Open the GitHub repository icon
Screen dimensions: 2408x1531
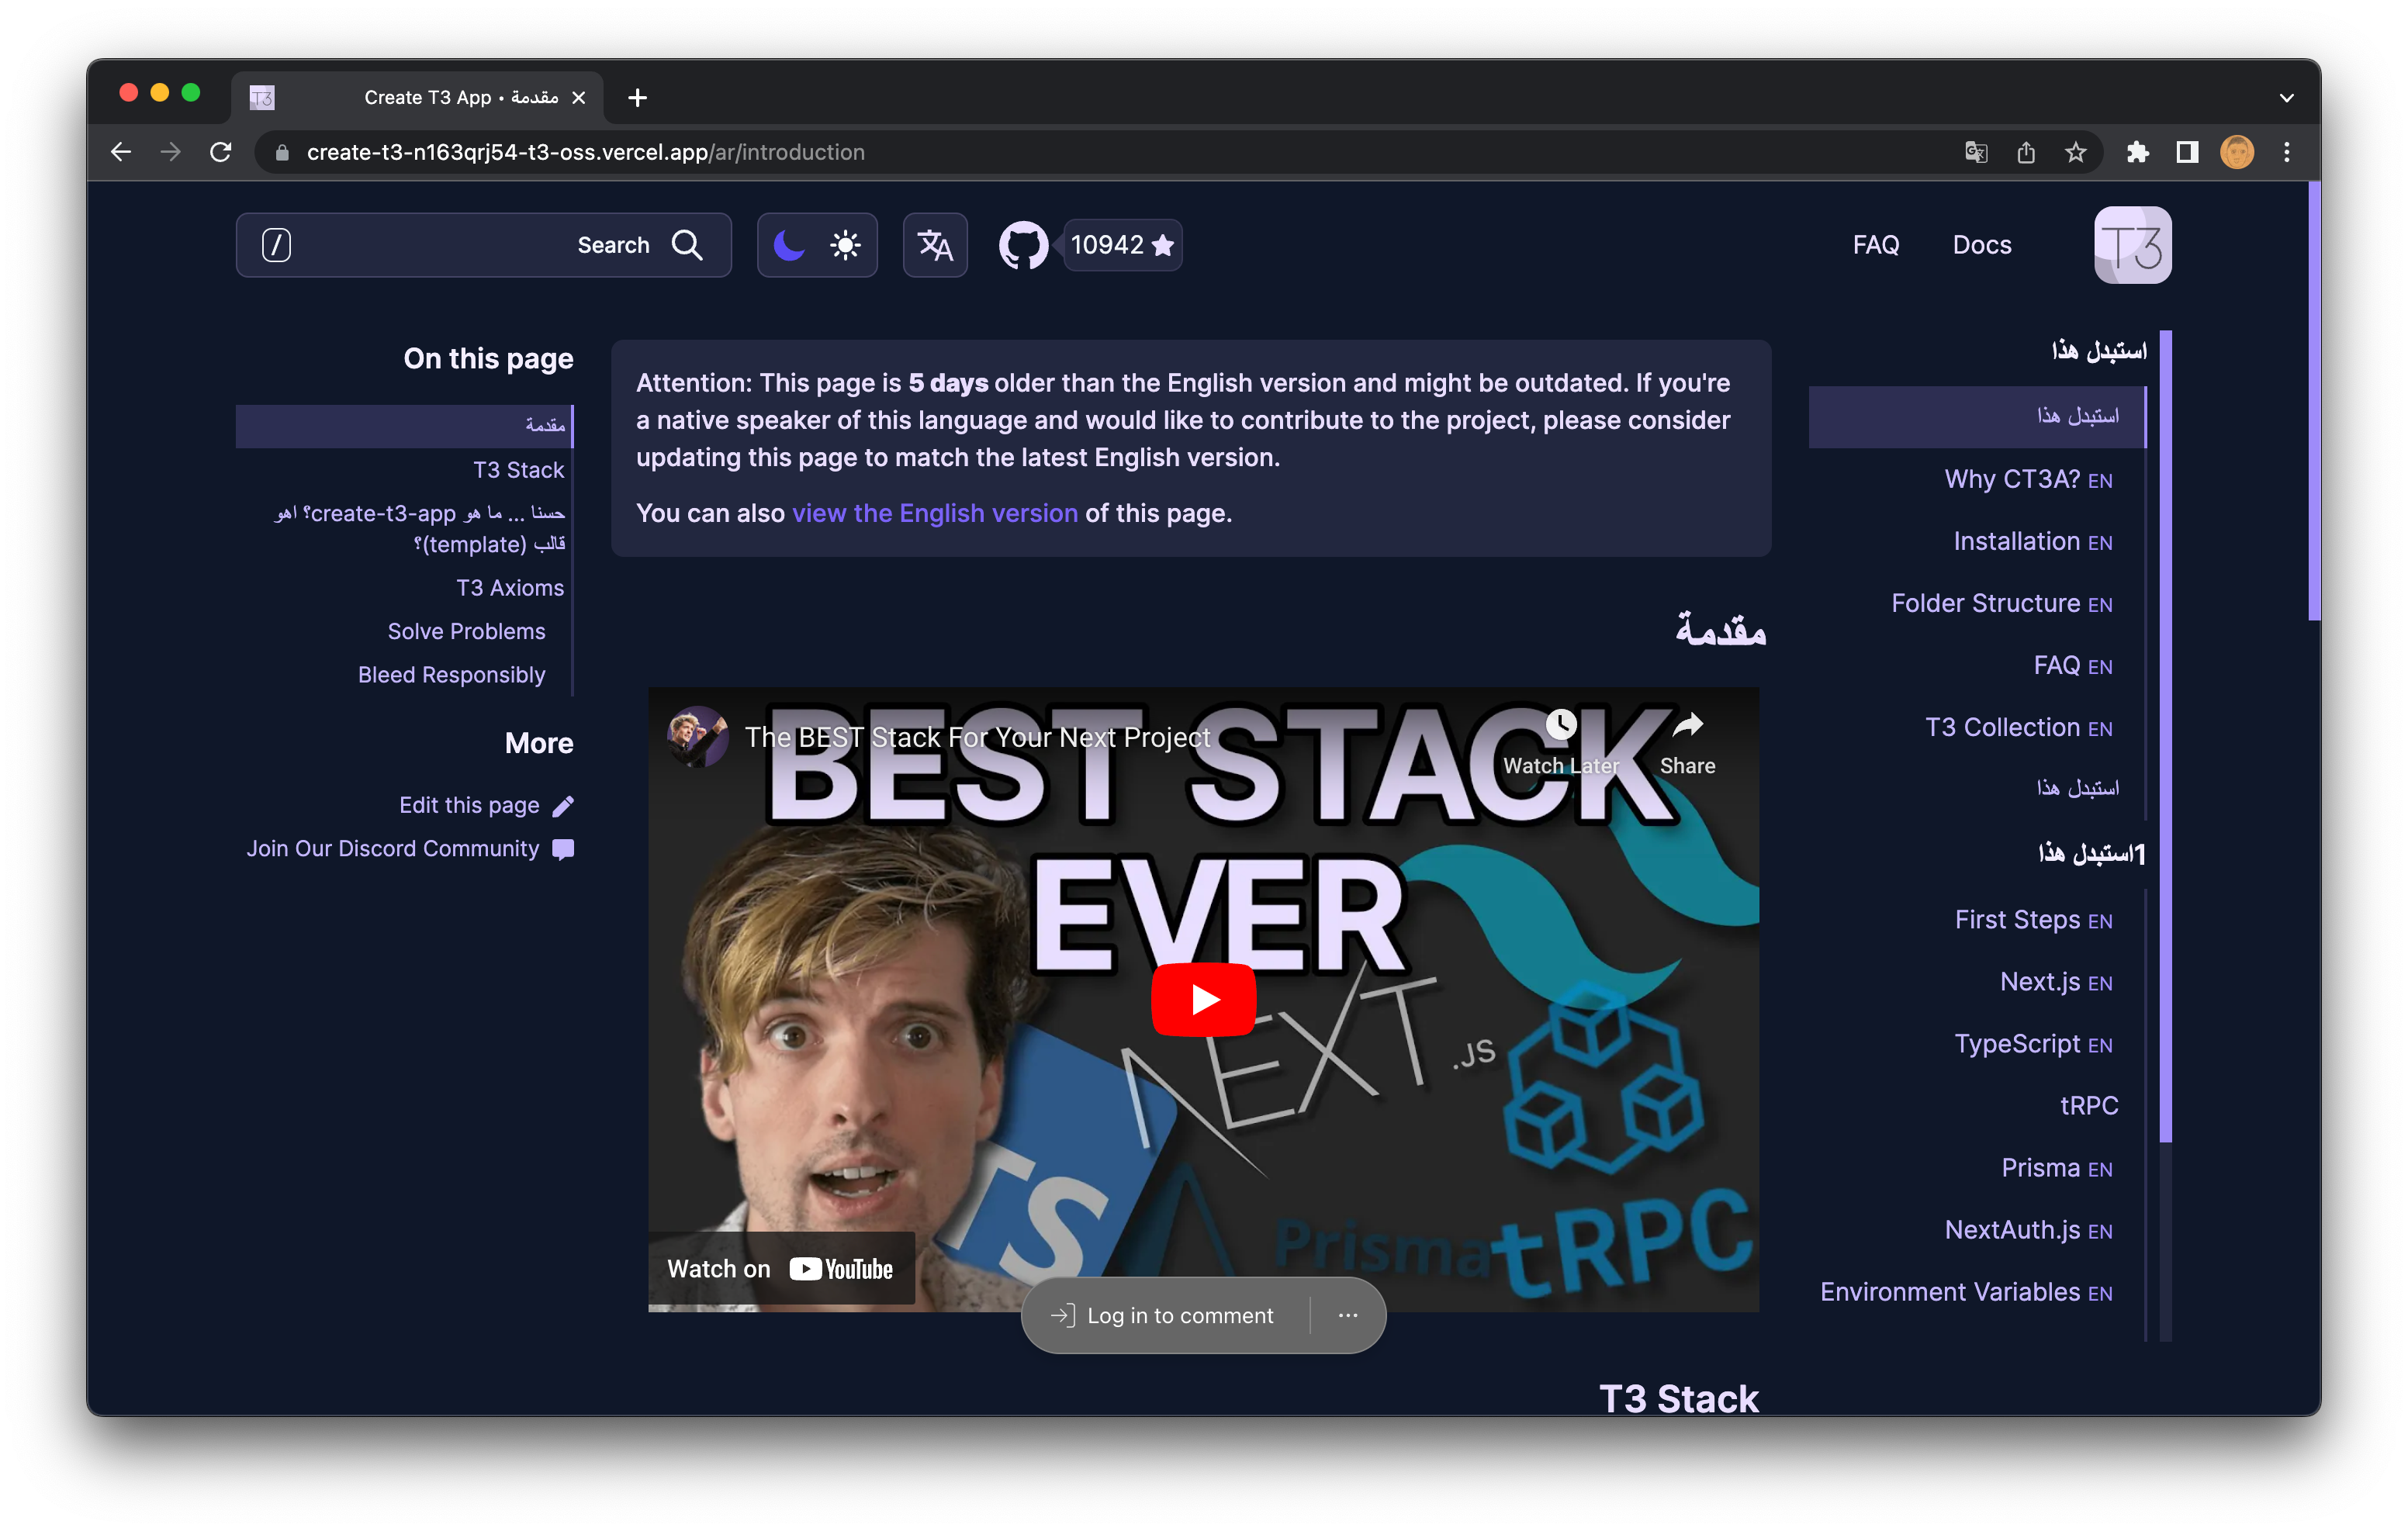[1022, 245]
